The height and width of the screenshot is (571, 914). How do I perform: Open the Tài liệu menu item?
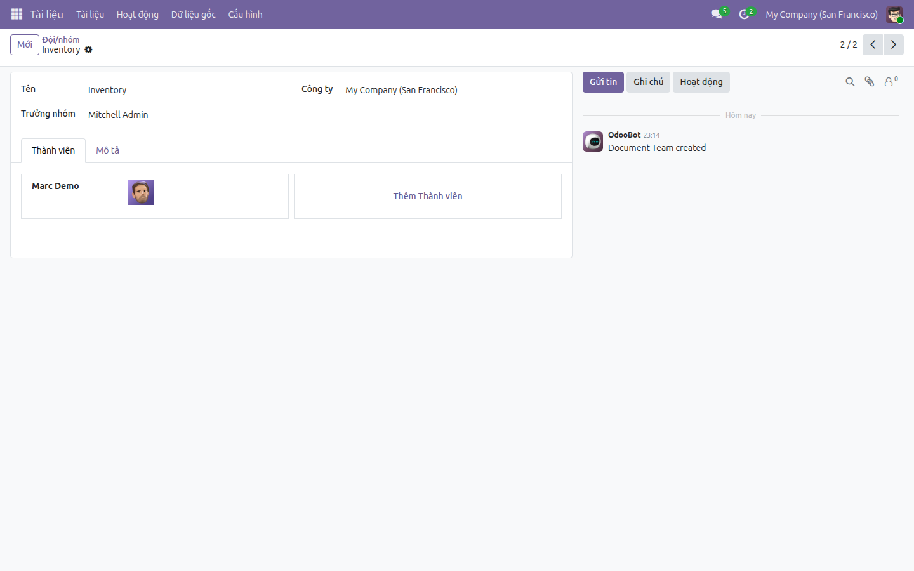[x=90, y=14]
